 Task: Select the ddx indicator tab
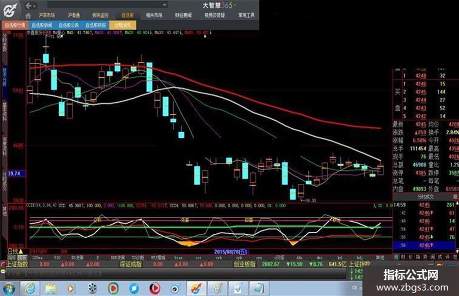tap(299, 258)
